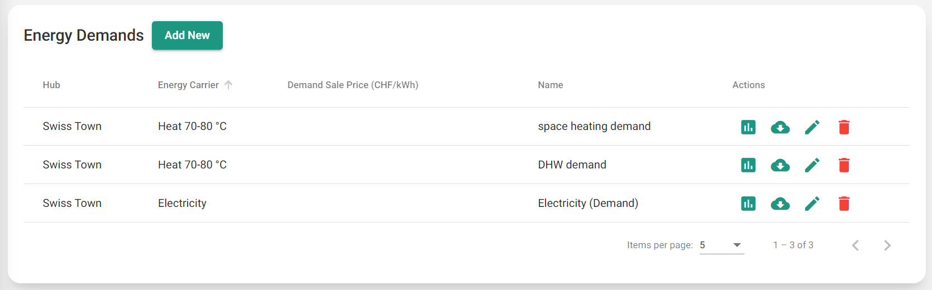This screenshot has width=932, height=290.
Task: Open chart for space heating demand
Action: click(748, 127)
